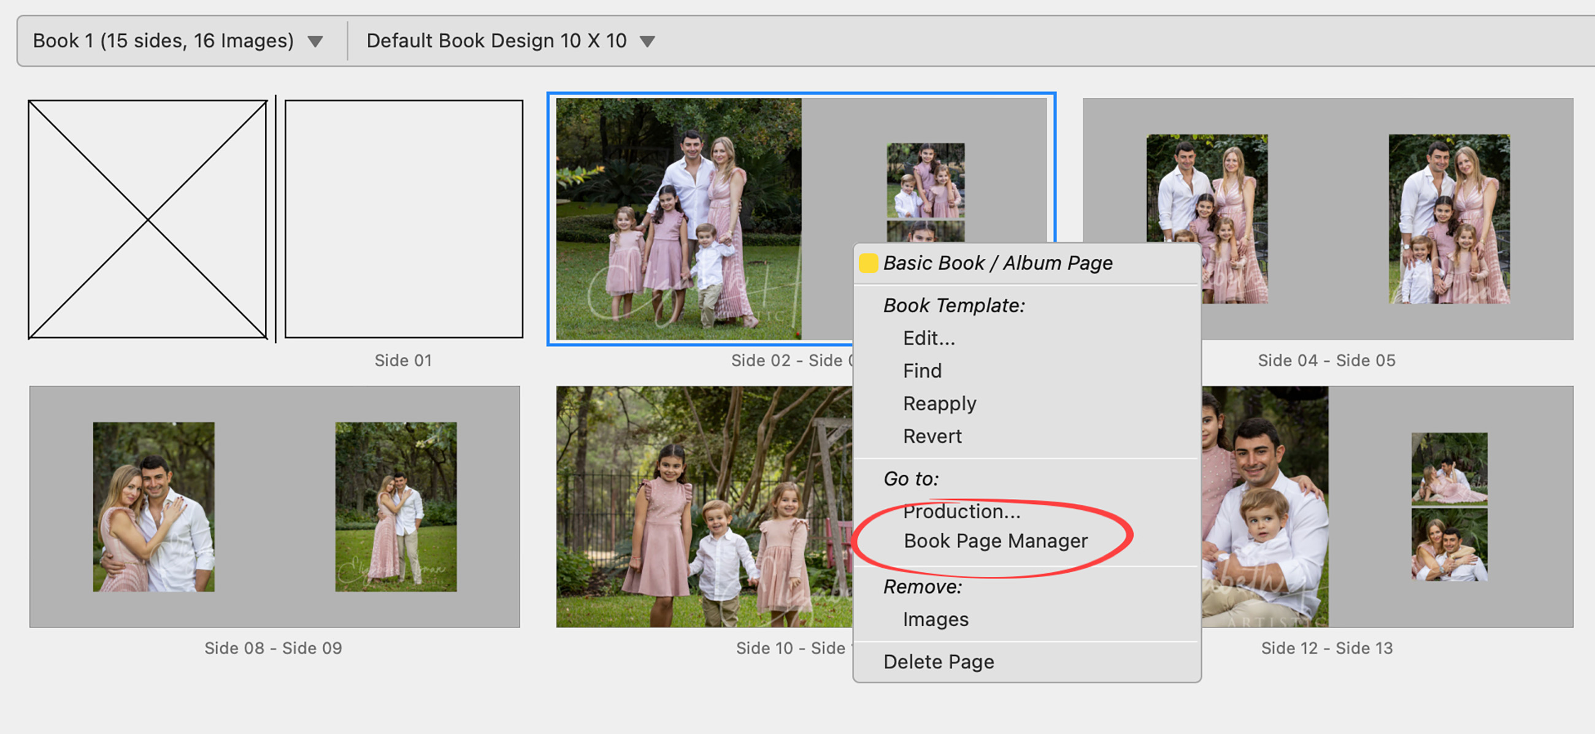Choose Edit... under Book Template
Screen dimensions: 1595x734
tap(929, 338)
